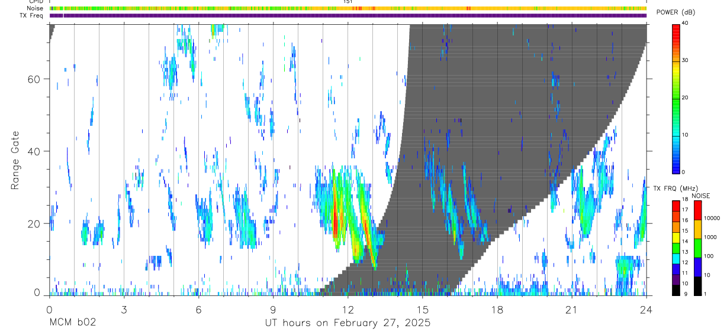This screenshot has width=727, height=335.
Task: Click the 40 range gate tick label
Action: pos(34,151)
